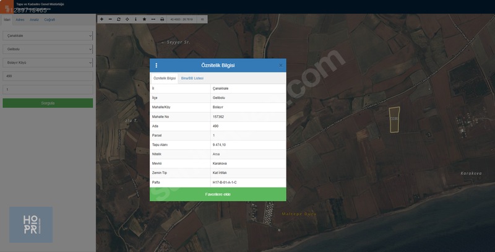Select the Tapu Alanı value 9.474,10

(219, 145)
